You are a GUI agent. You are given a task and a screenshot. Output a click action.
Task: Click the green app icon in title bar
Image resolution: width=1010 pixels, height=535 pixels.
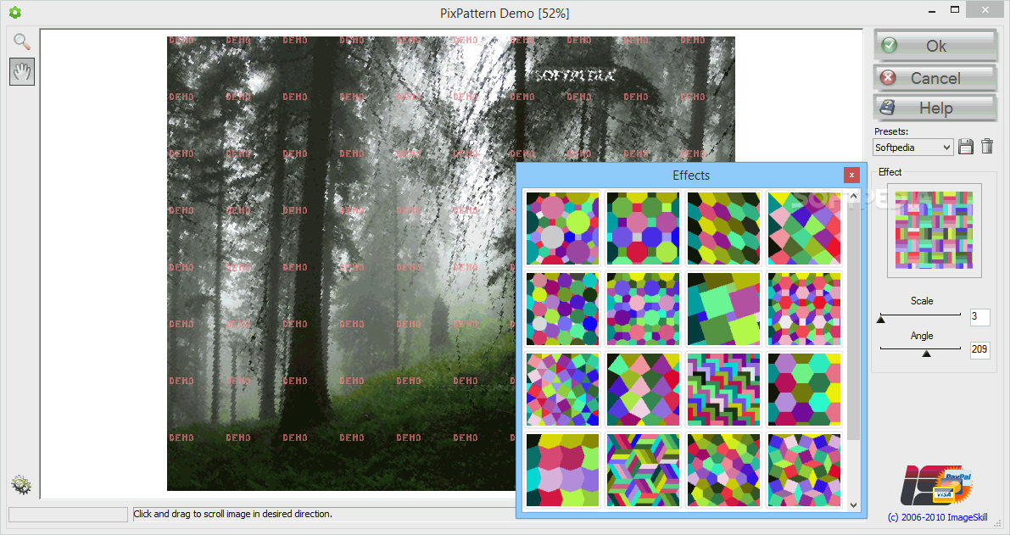[x=14, y=12]
